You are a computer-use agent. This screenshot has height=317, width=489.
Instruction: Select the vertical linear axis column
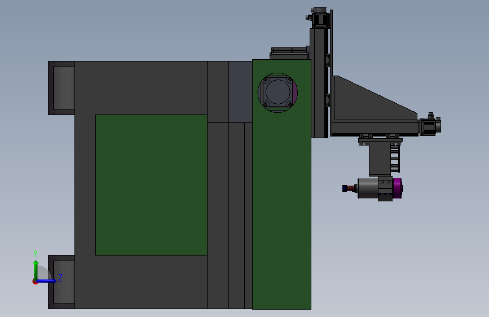[319, 83]
